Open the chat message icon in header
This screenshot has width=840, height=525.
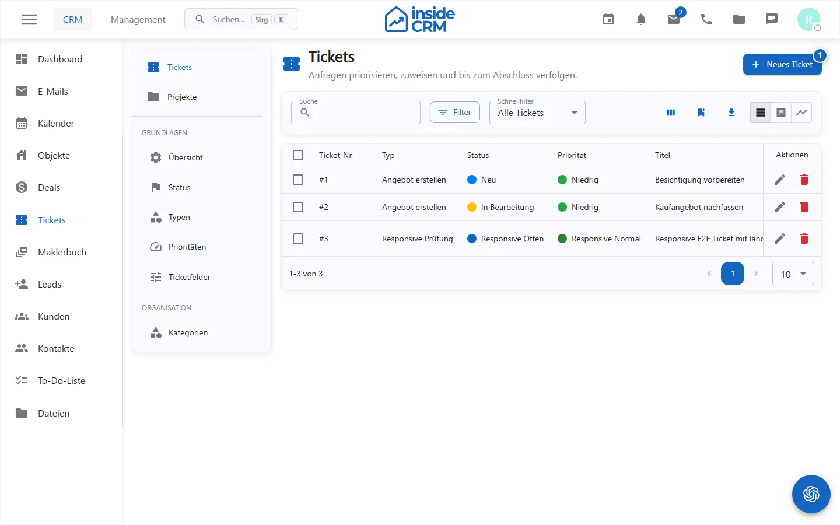[772, 19]
